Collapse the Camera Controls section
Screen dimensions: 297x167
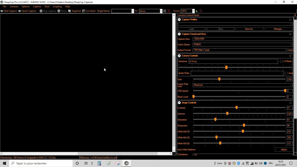point(179,56)
